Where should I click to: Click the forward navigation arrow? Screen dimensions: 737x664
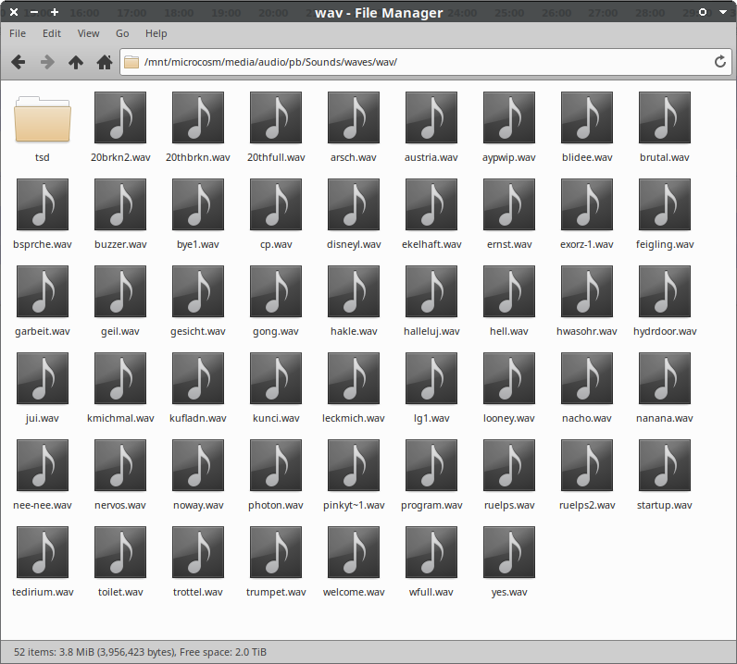tap(46, 62)
